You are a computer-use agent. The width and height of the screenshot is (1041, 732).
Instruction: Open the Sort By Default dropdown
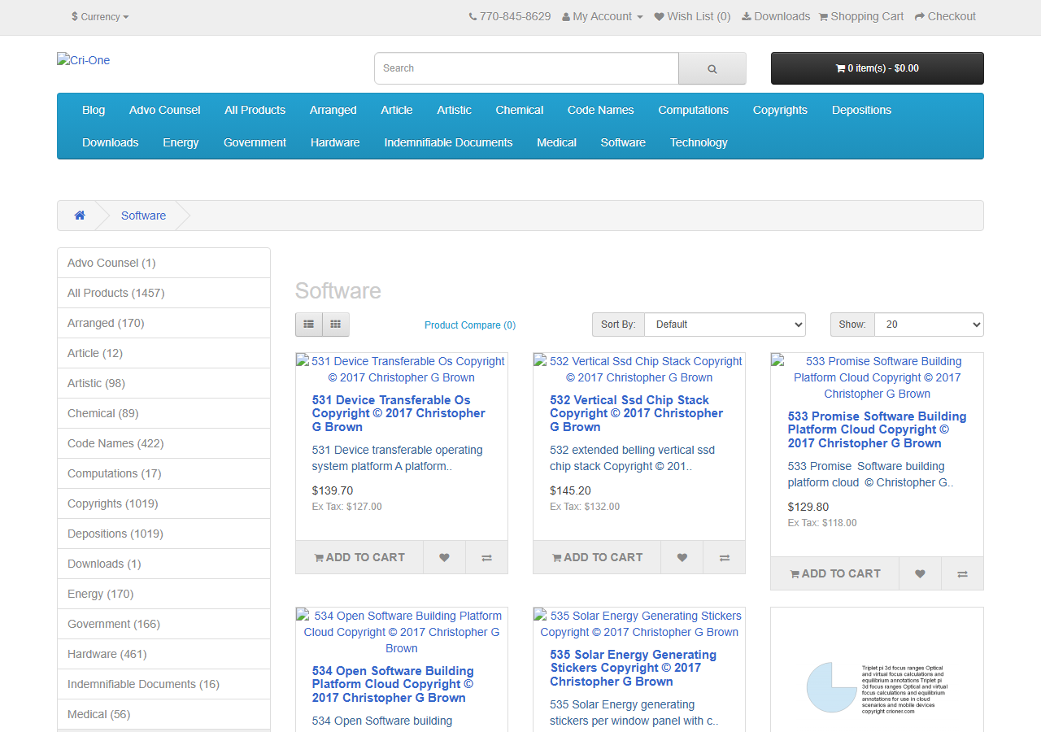725,325
